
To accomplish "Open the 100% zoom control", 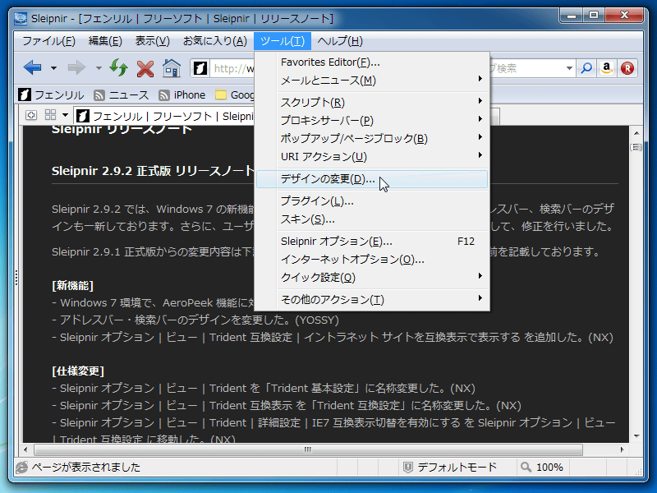I will (x=542, y=467).
